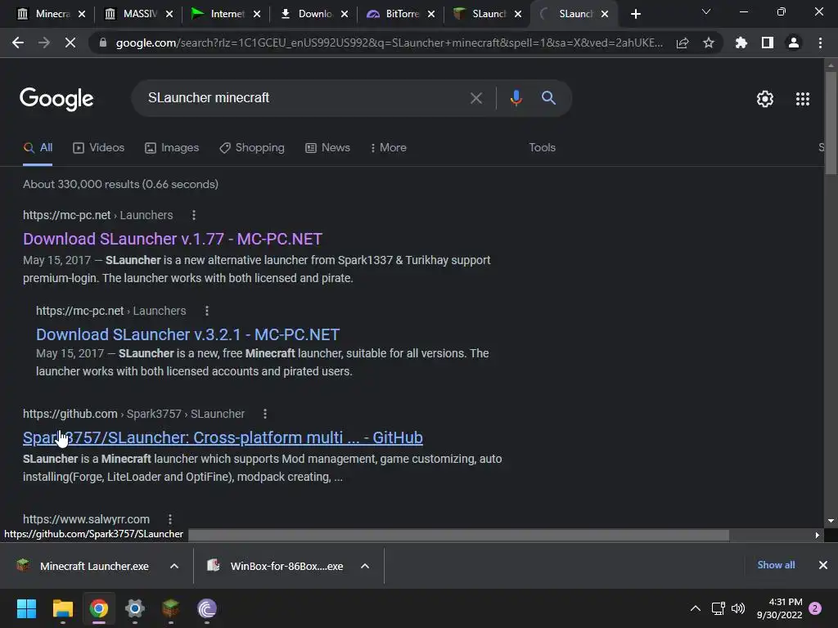Open the clock and date flyout

point(780,608)
